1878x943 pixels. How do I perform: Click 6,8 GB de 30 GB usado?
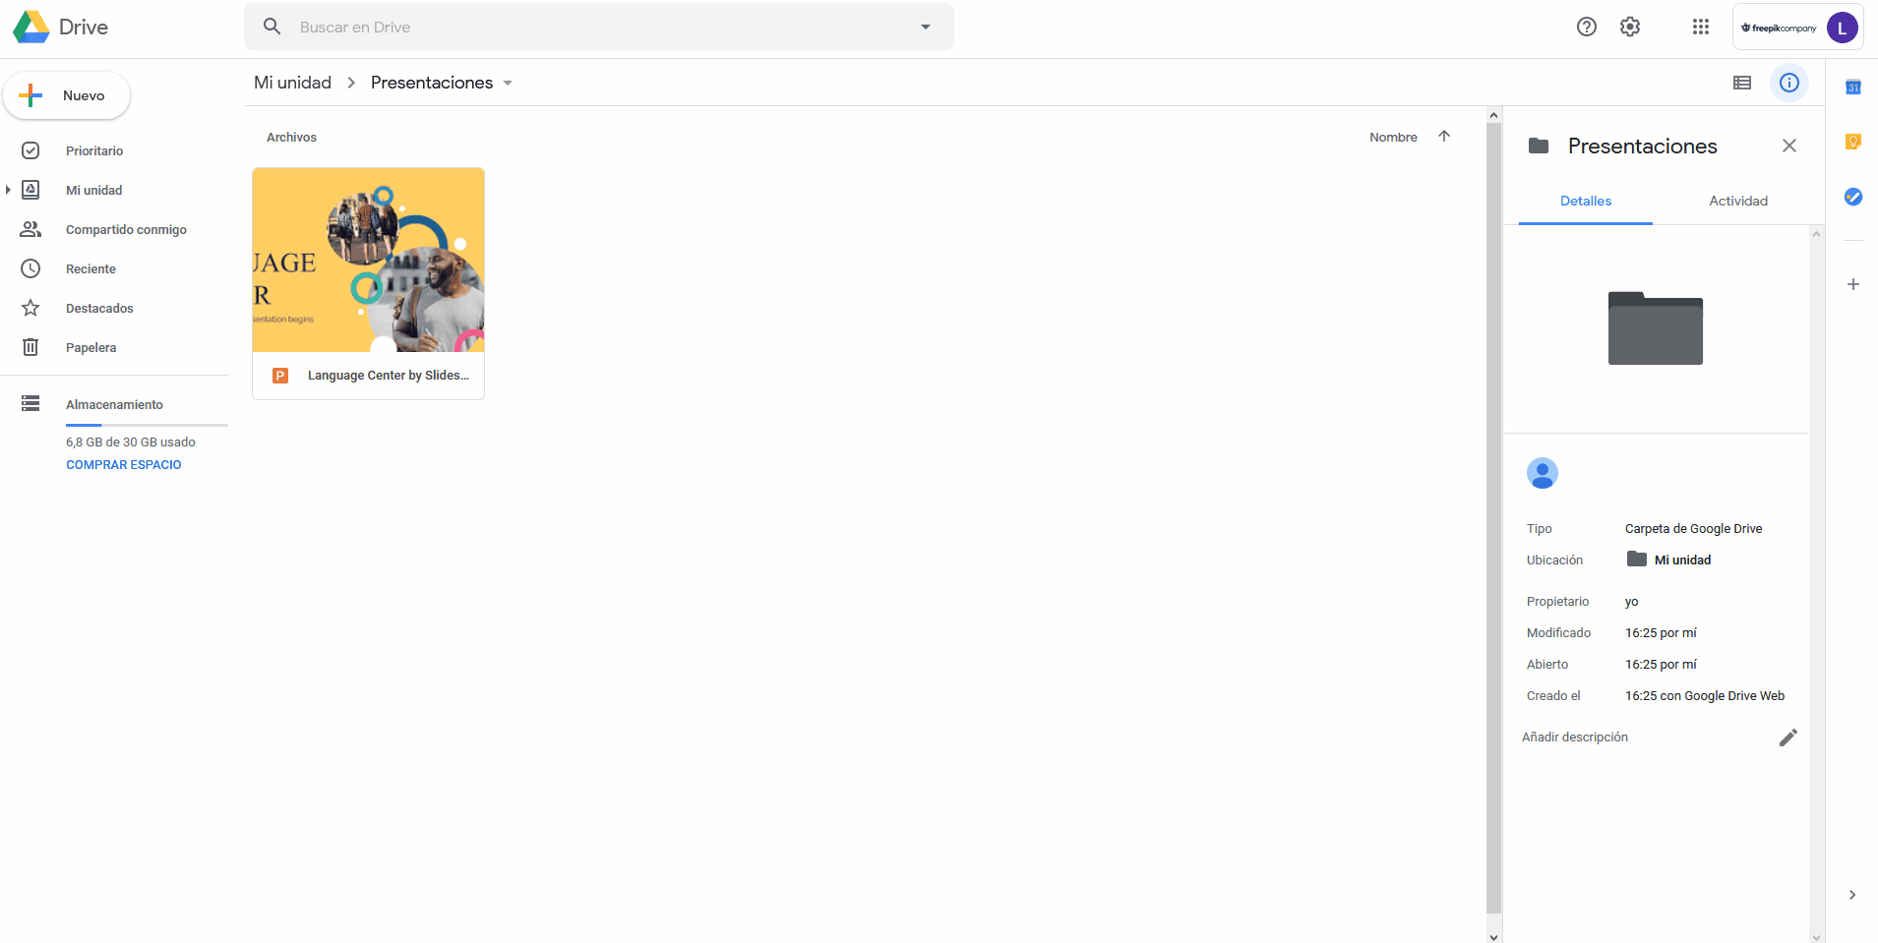131,442
